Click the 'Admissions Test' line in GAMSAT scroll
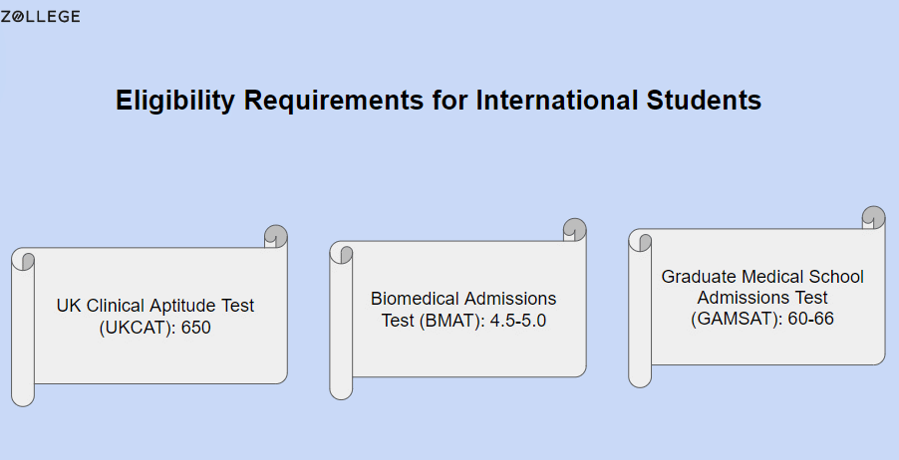 point(762,298)
